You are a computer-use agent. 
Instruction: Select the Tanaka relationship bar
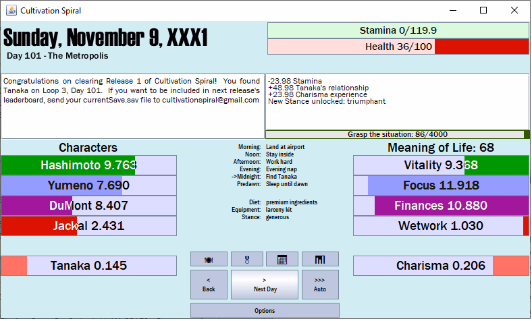coord(88,266)
